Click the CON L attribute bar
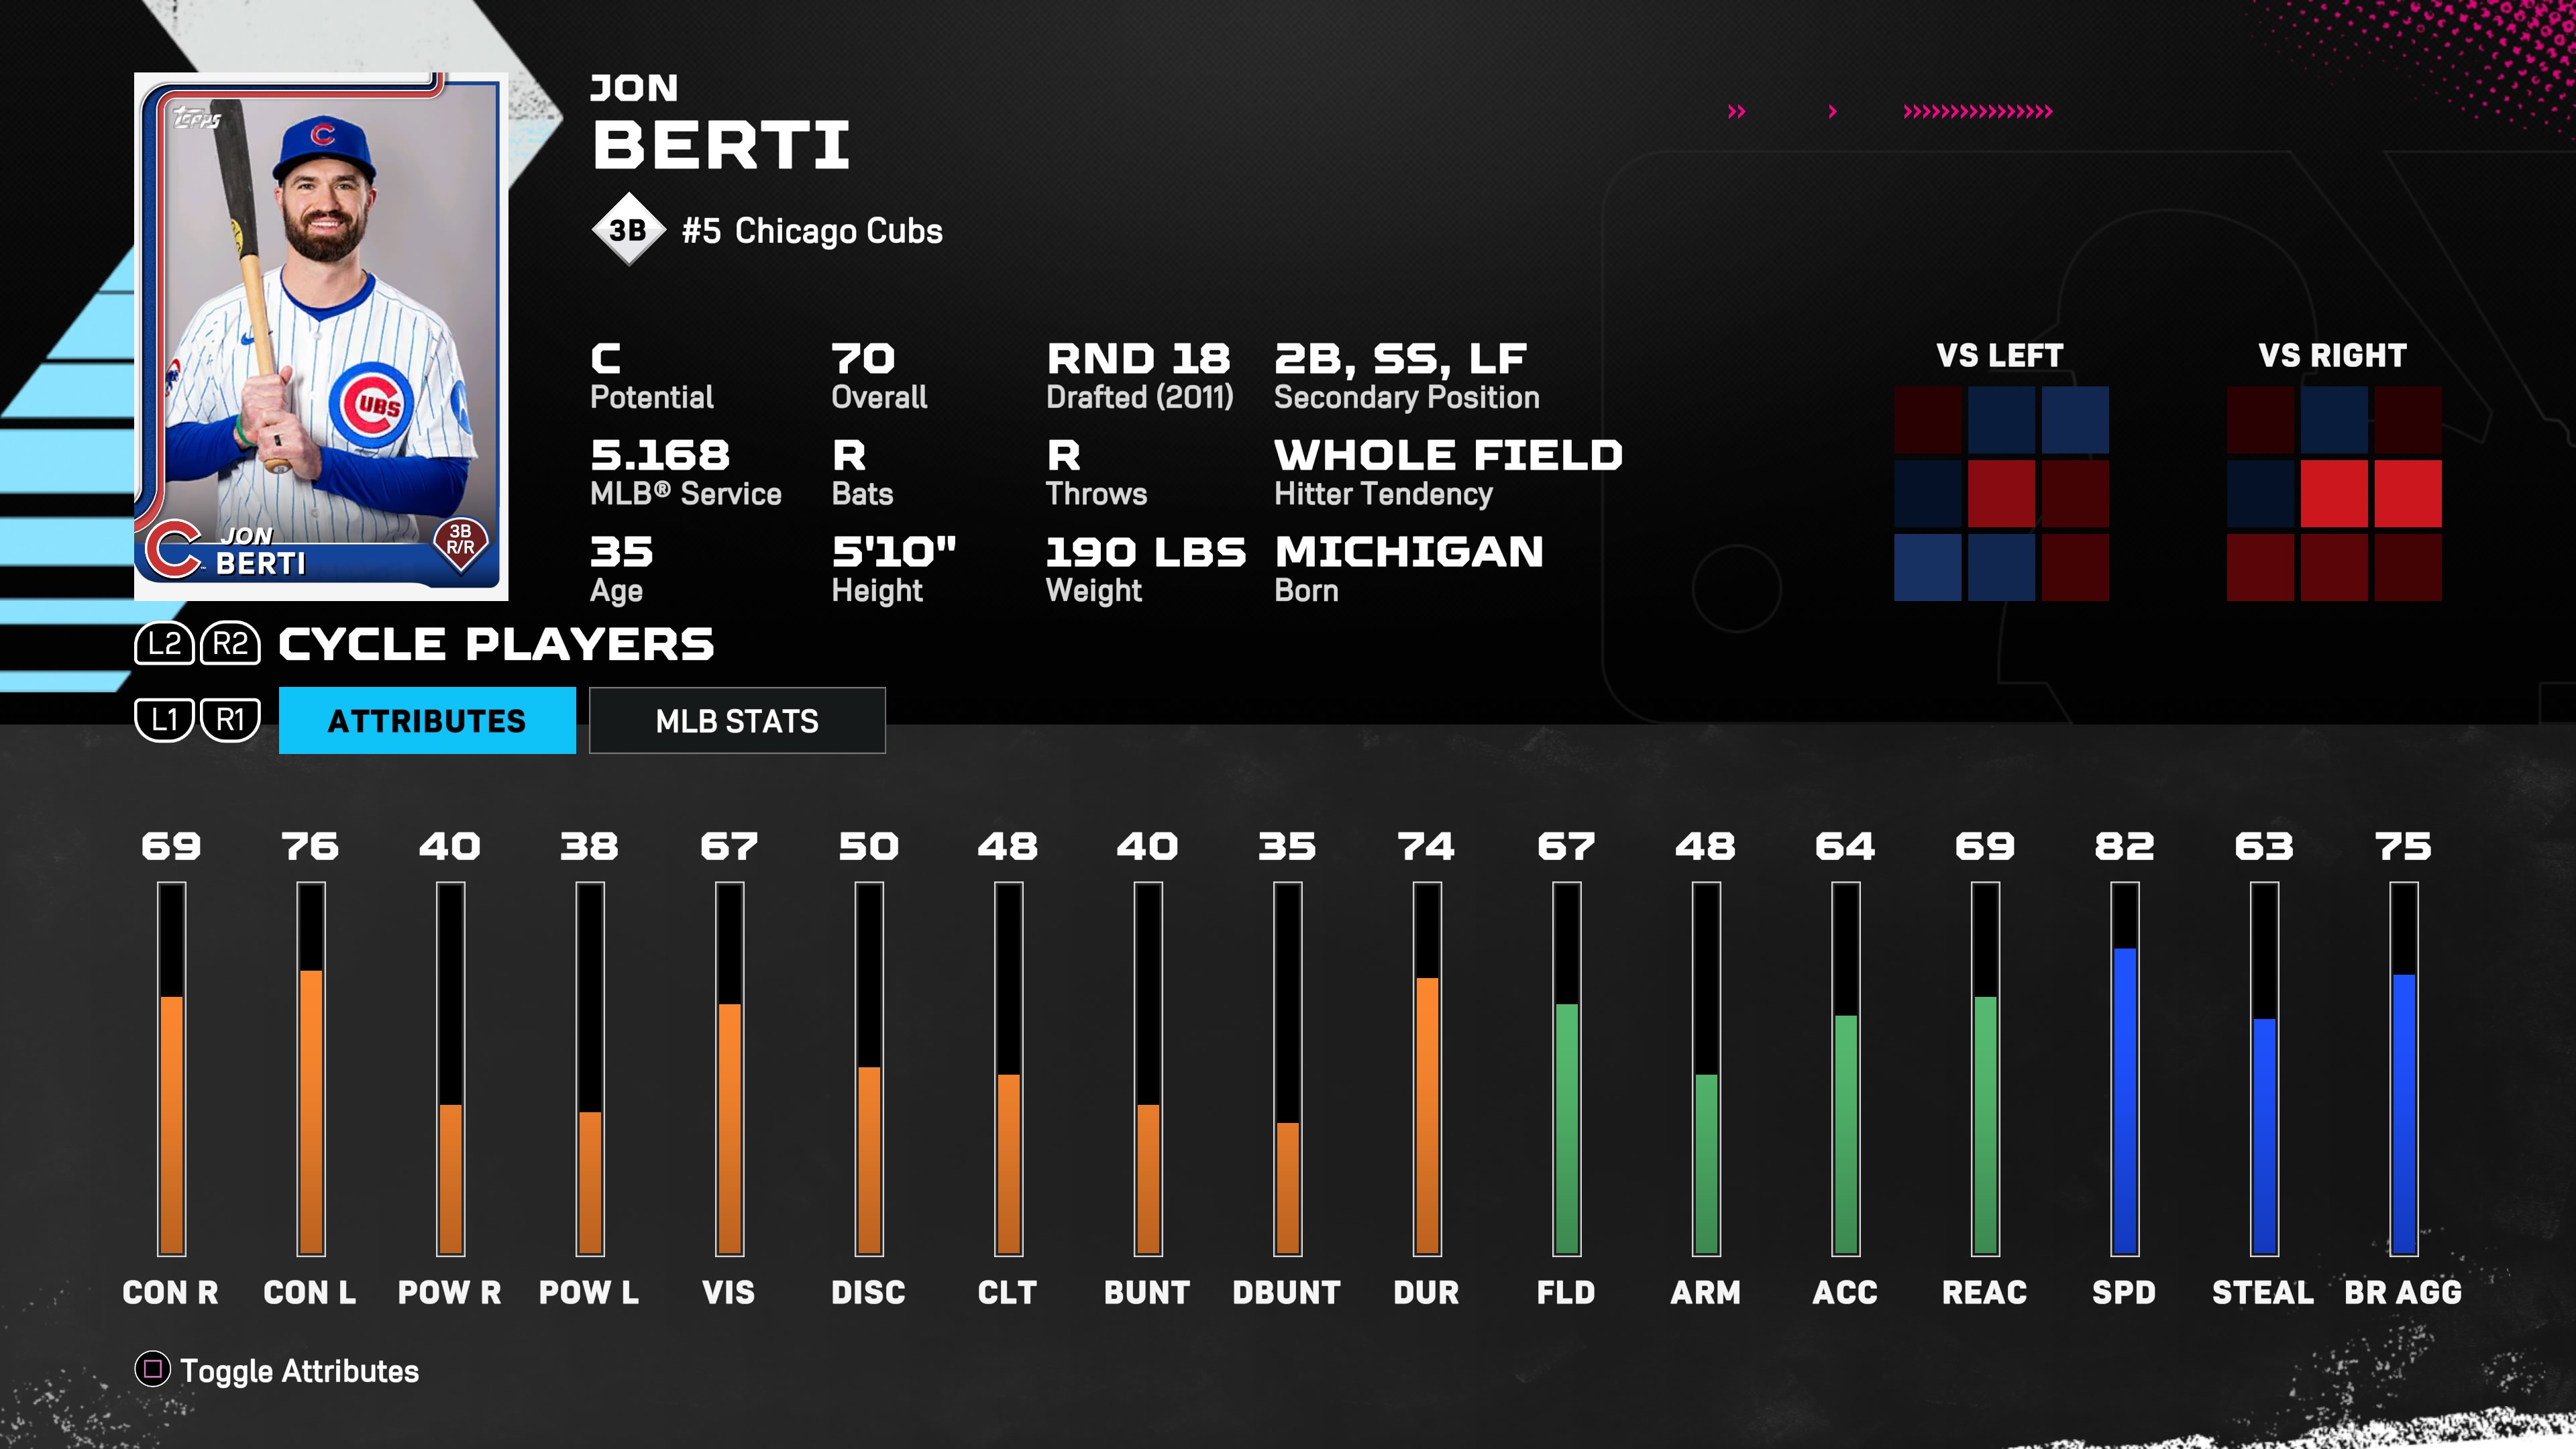Image resolution: width=2576 pixels, height=1449 pixels. click(311, 1110)
